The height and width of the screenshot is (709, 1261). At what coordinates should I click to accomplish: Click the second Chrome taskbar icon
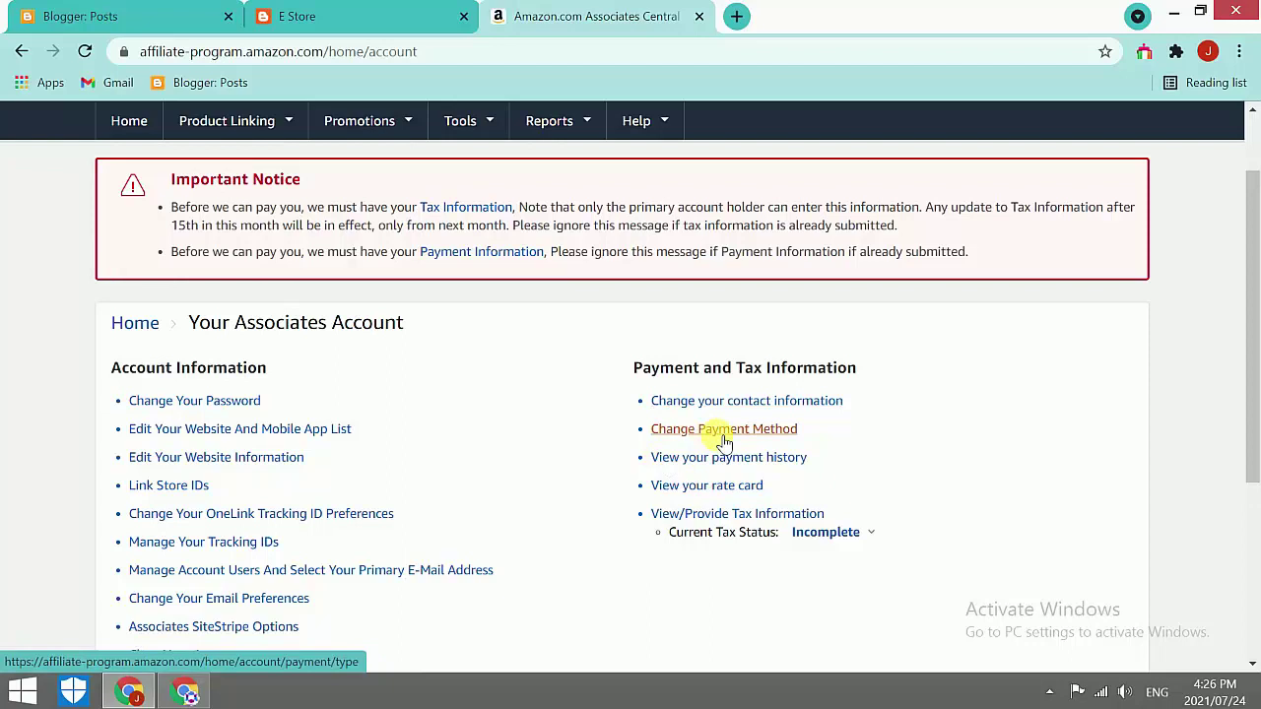tap(184, 691)
